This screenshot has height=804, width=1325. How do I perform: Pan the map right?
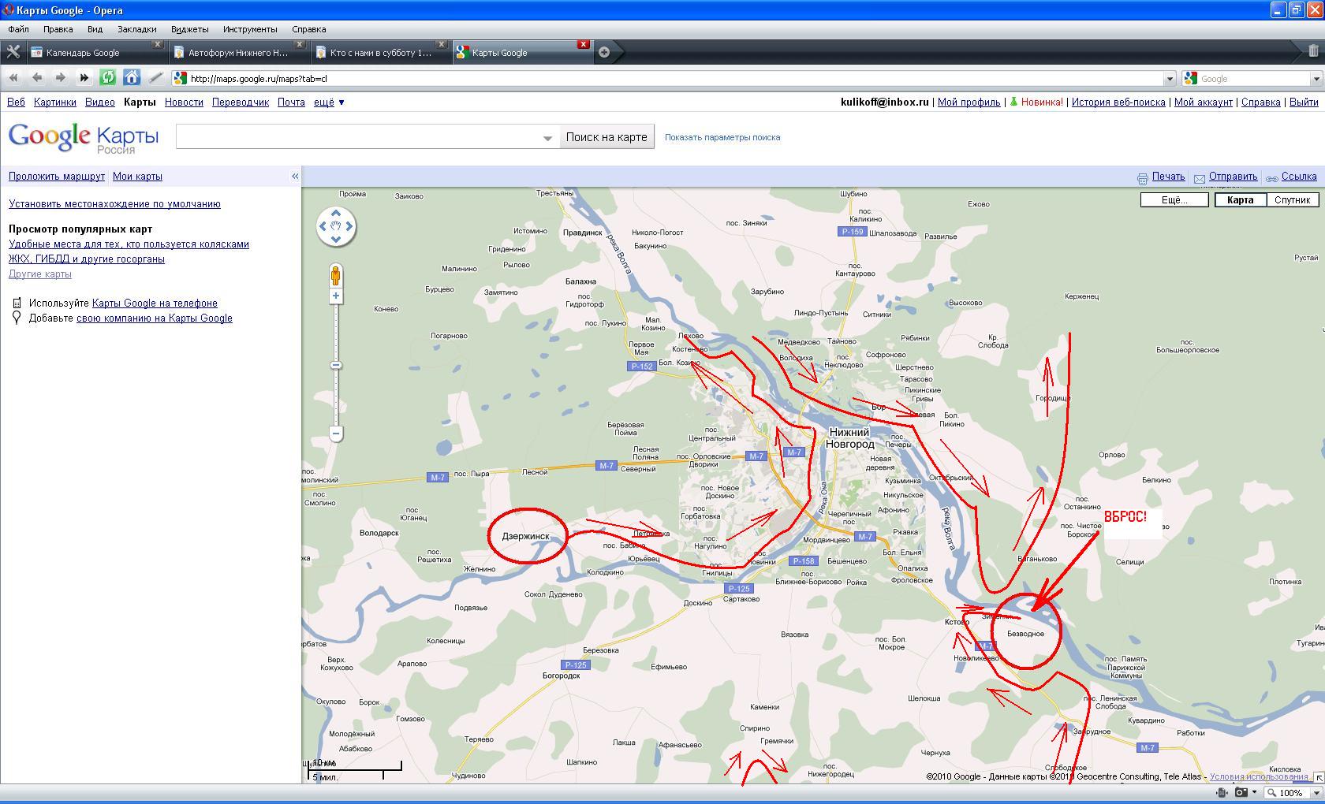350,227
